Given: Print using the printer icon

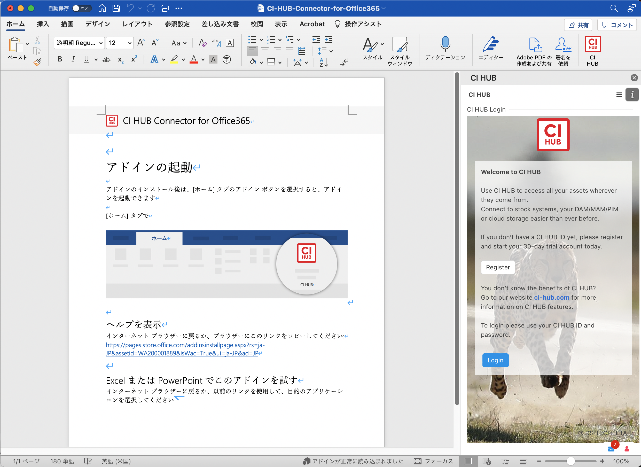Looking at the screenshot, I should [x=165, y=8].
